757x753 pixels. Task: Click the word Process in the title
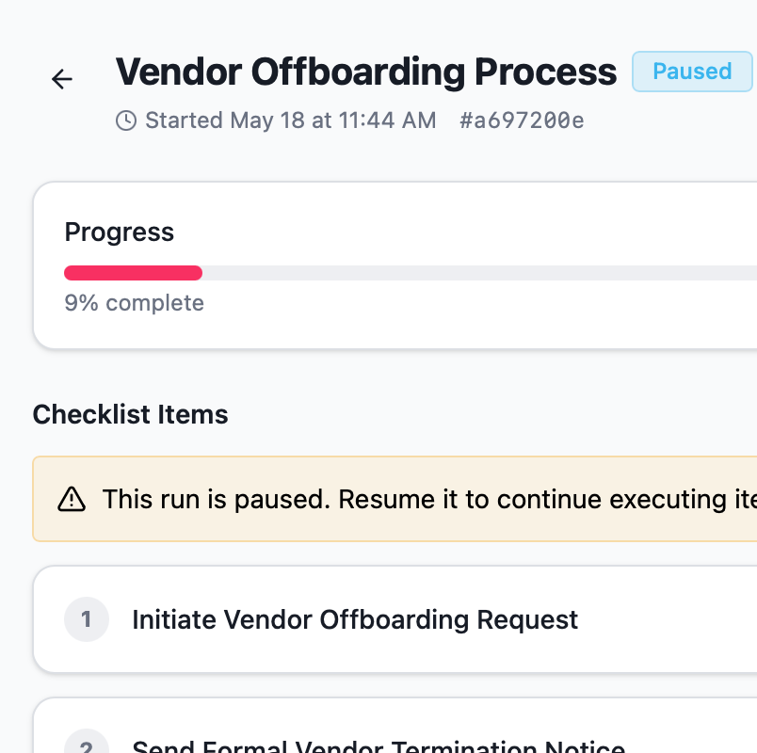click(545, 72)
